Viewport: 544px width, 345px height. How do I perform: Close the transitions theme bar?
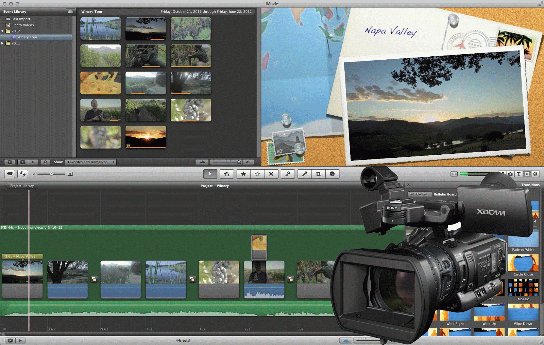pos(408,185)
